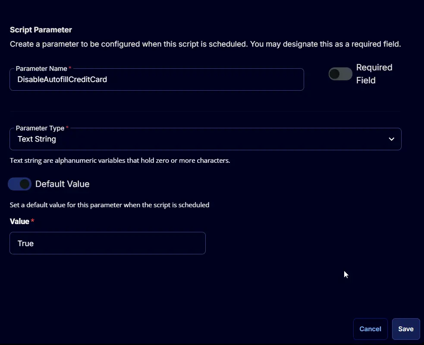The image size is (424, 345).
Task: Click the Value input containing True
Action: point(108,243)
